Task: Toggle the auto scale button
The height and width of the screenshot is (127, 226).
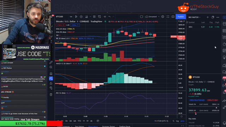Action: (x=182, y=121)
